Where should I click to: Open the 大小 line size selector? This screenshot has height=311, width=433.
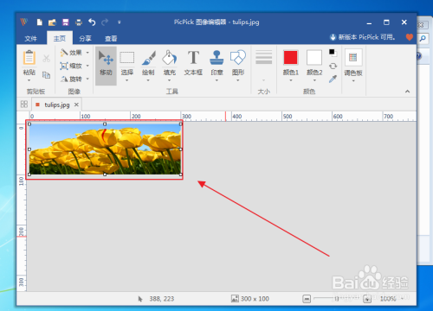[263, 66]
